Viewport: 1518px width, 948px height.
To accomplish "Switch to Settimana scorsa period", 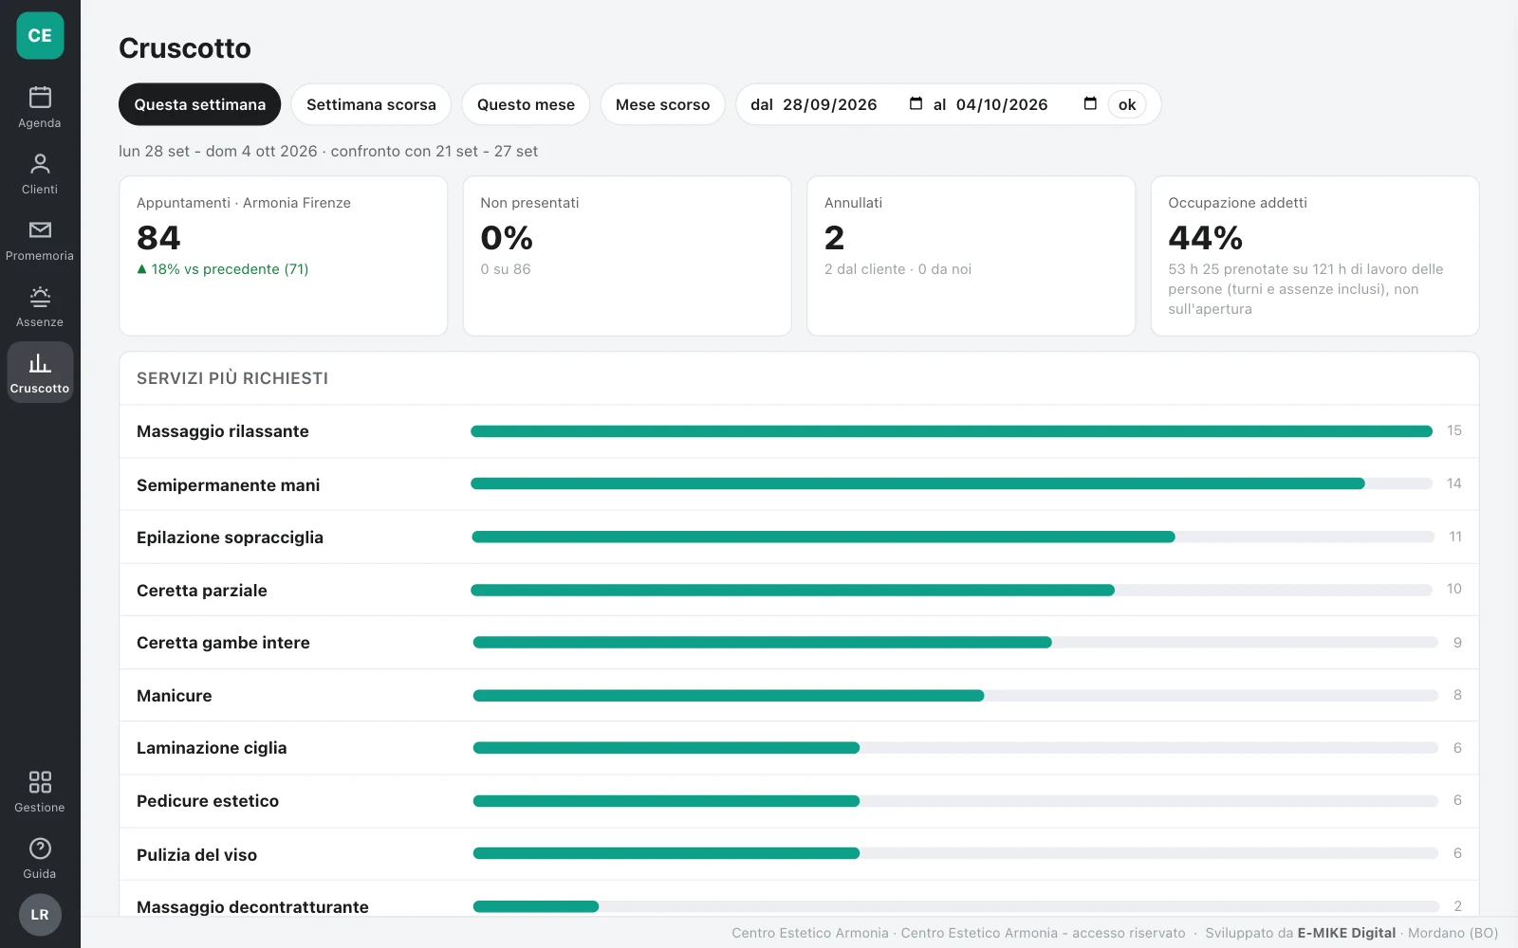I will [x=371, y=104].
